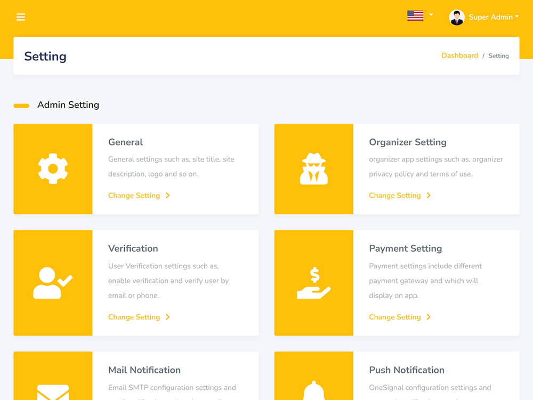The image size is (533, 400).
Task: Click chevron arrow beside Organizer Change Setting
Action: coord(429,196)
